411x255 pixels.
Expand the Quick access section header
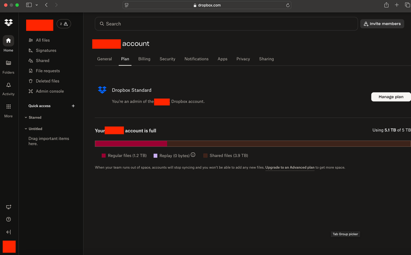pos(40,106)
